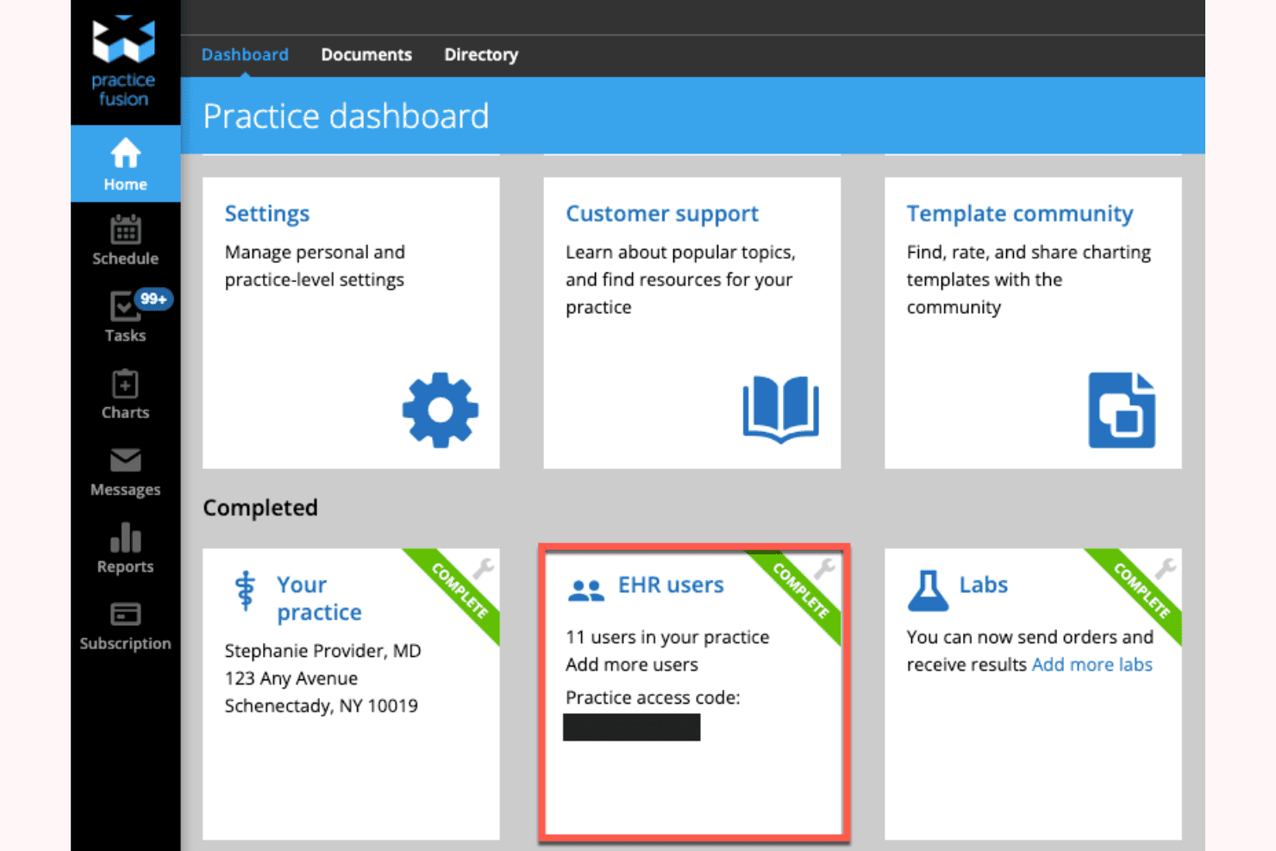Click Add more users text
Screen dimensions: 1276x851
[632, 665]
